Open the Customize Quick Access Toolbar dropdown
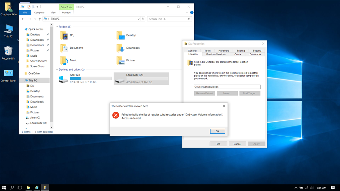The image size is (340, 191). coord(37,7)
